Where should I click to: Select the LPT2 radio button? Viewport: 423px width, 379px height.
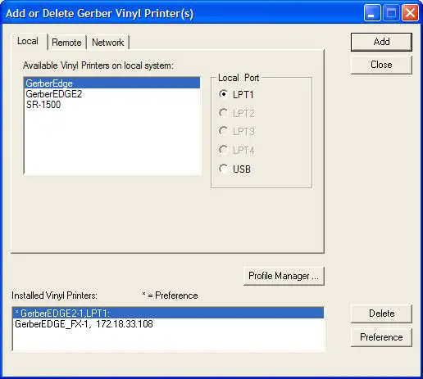click(x=237, y=113)
